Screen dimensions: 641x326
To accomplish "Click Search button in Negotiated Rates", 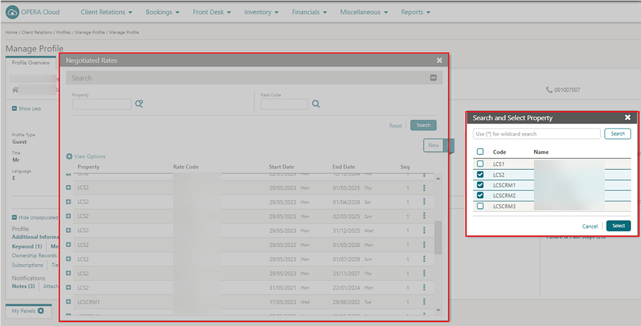I will point(423,125).
